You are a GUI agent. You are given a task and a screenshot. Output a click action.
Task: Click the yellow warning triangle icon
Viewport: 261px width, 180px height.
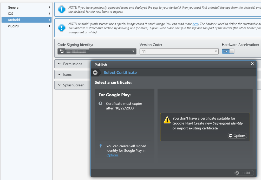167,120
